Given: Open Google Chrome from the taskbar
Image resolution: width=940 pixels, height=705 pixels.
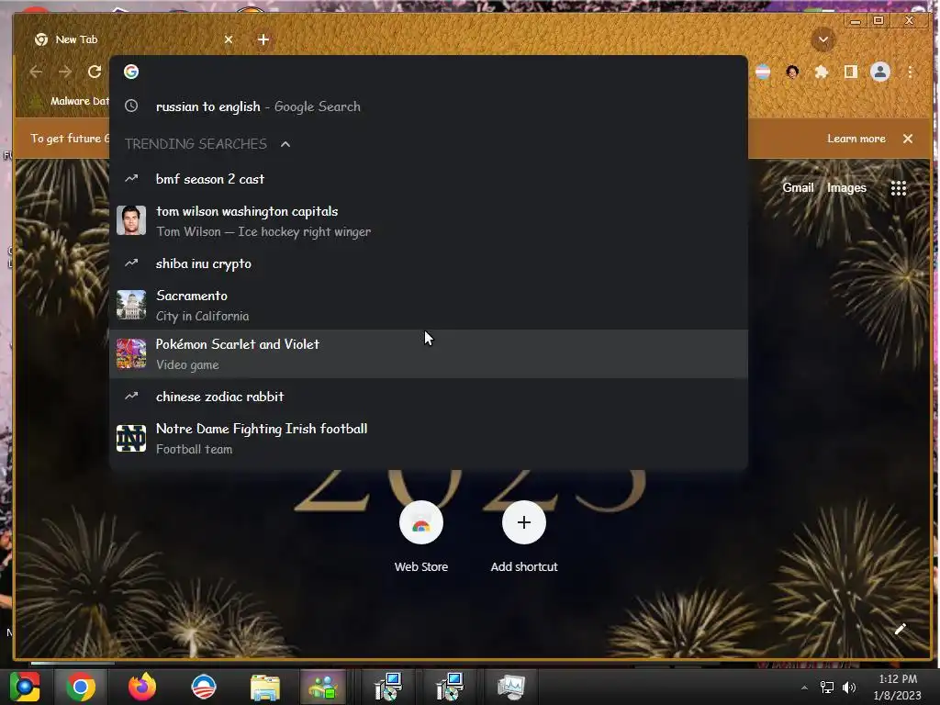Looking at the screenshot, I should click(x=81, y=687).
